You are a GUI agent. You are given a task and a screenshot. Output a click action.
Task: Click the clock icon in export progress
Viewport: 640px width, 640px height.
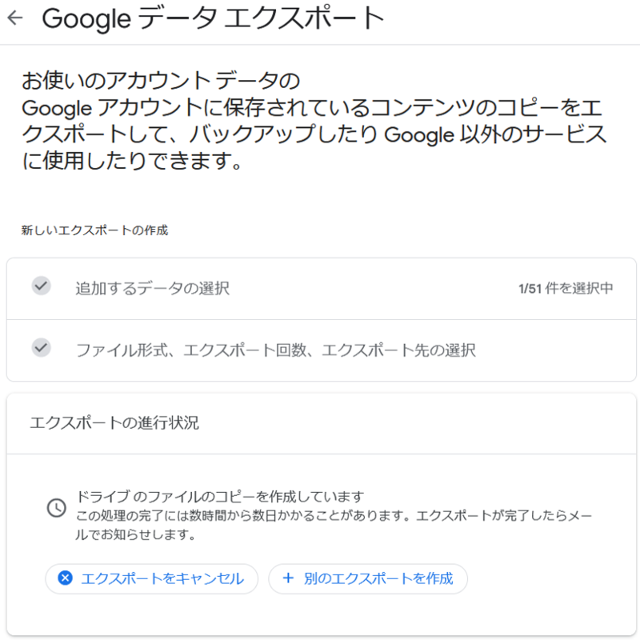point(56,508)
